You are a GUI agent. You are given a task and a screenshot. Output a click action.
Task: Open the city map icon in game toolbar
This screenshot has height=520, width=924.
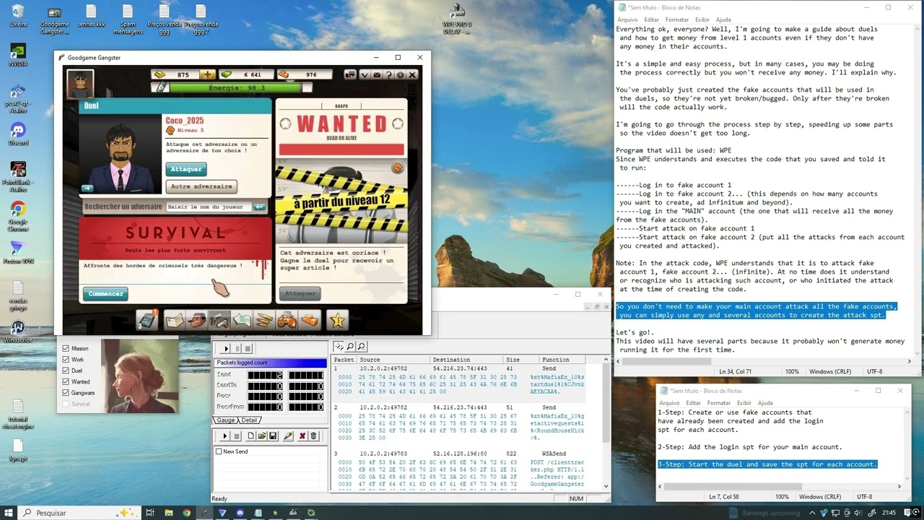175,320
